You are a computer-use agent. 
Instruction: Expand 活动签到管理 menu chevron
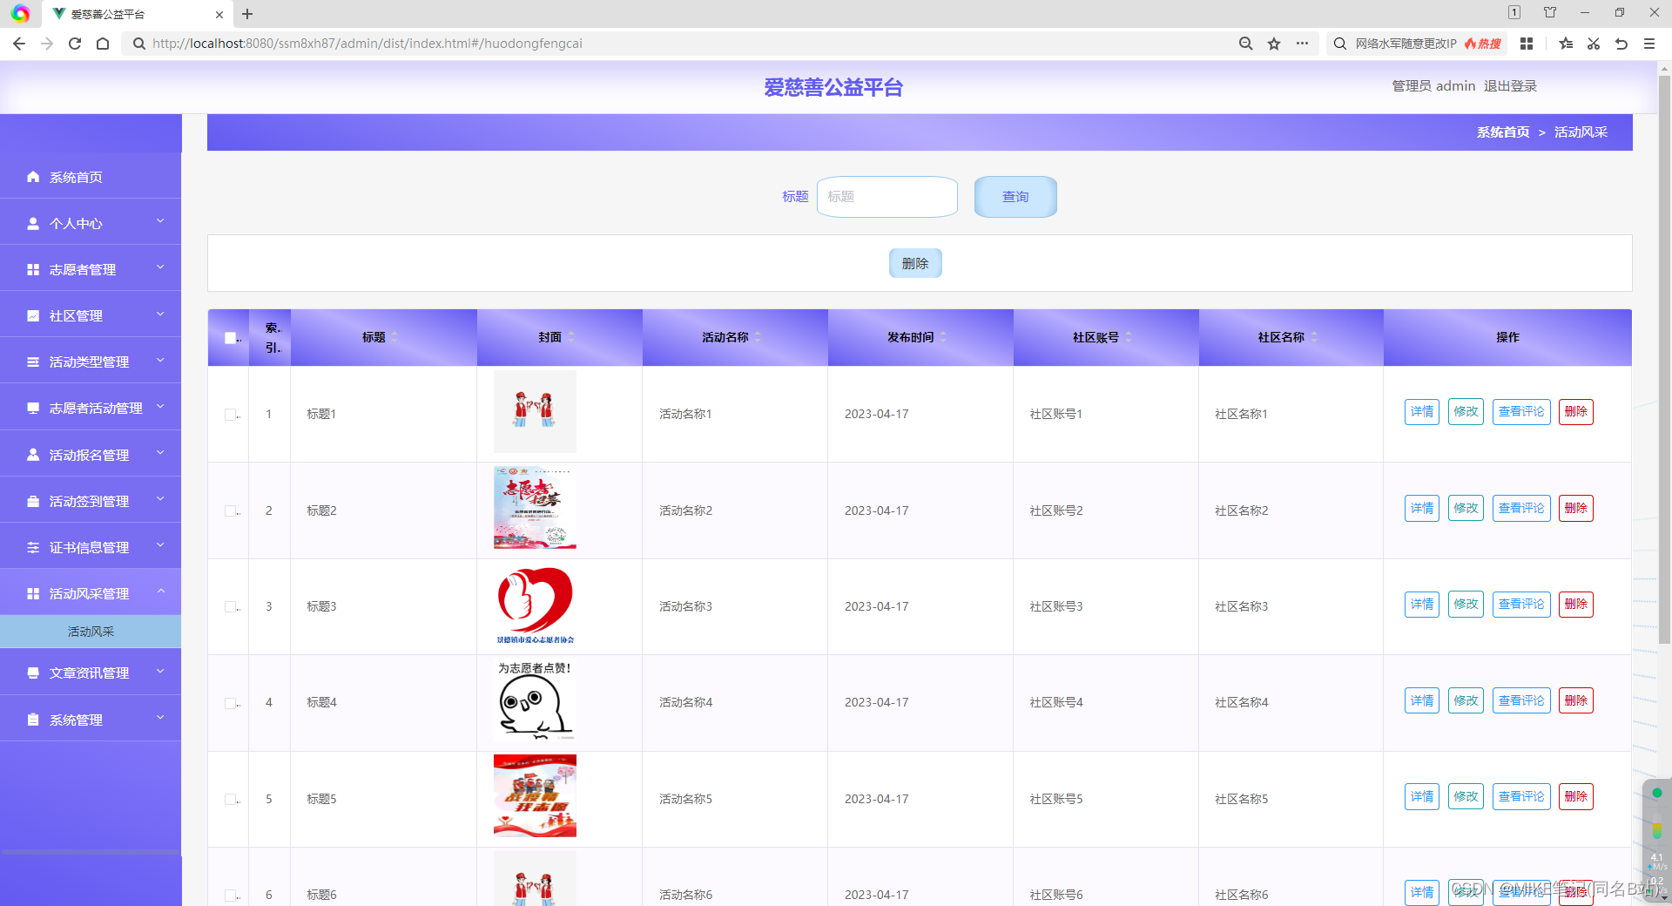(x=160, y=499)
